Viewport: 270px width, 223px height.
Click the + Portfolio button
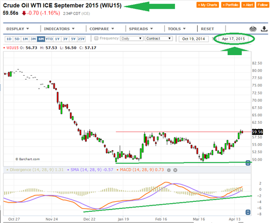tap(231, 5)
